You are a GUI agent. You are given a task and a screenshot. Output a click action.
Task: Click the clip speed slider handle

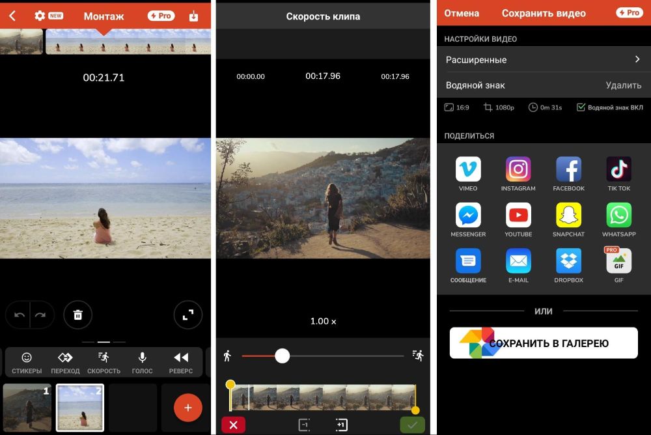click(x=282, y=356)
